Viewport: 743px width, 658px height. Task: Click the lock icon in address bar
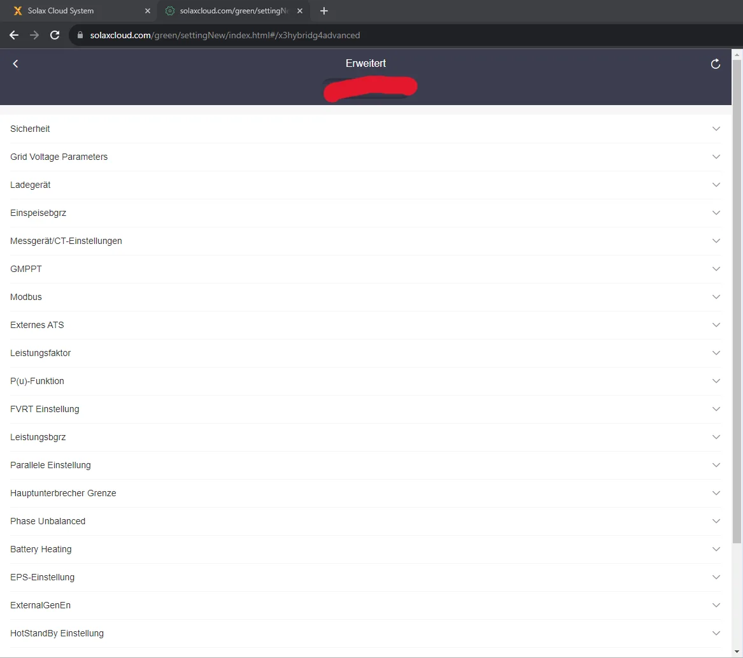[x=80, y=36]
